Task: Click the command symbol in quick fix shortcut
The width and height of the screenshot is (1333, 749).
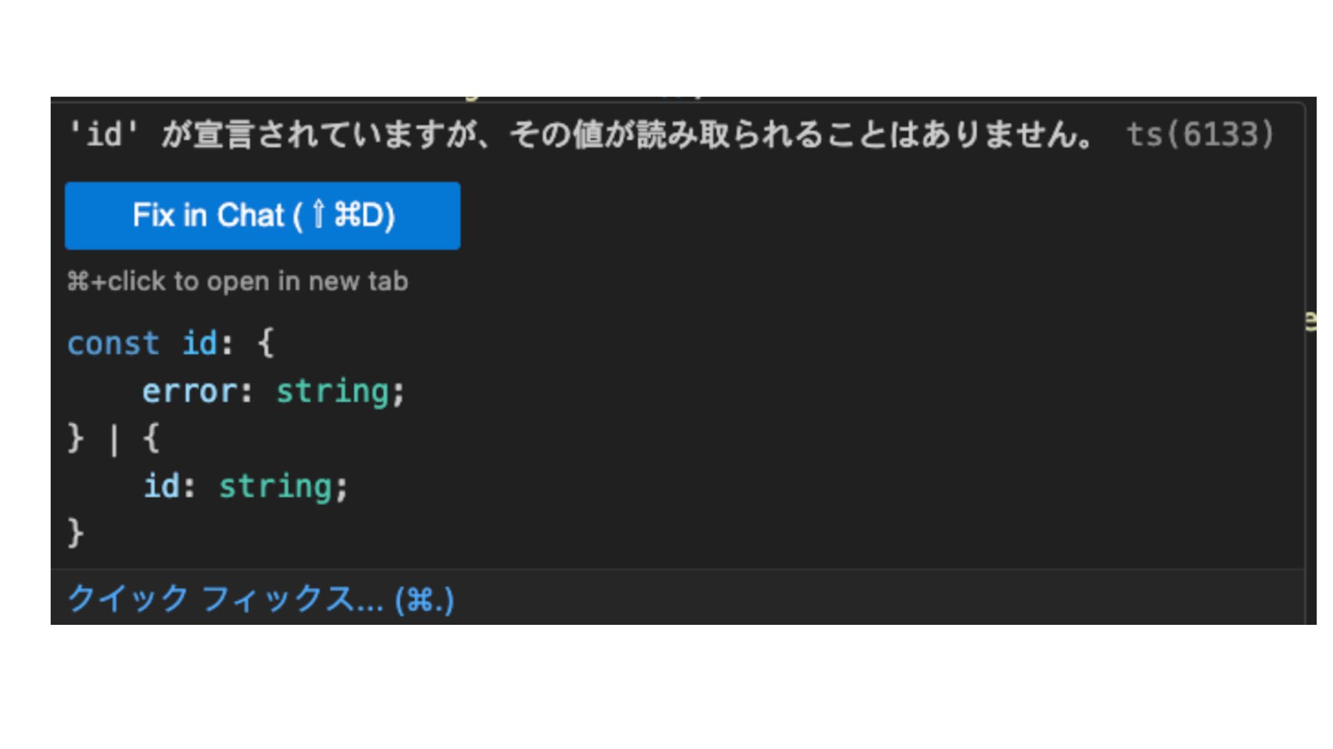Action: coord(419,599)
